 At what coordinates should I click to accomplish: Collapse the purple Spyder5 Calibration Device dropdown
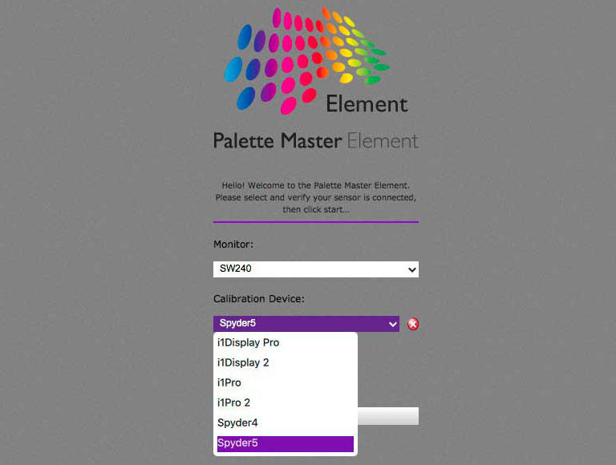point(306,324)
